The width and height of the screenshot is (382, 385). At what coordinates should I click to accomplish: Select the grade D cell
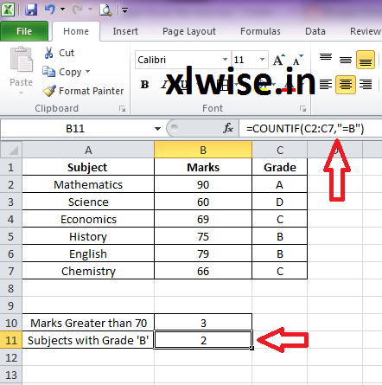pos(280,202)
